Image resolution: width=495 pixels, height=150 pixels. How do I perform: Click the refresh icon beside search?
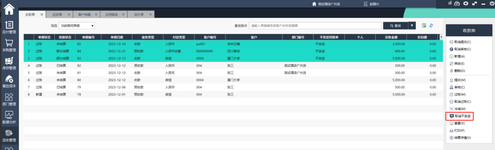(431, 26)
